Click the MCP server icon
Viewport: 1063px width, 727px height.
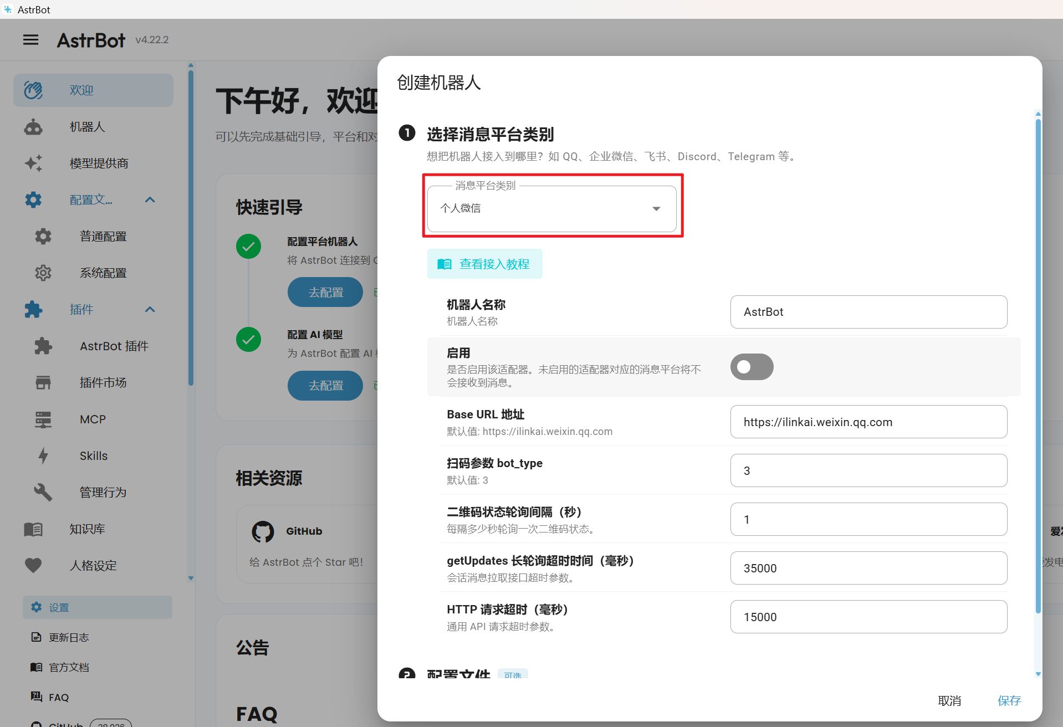(43, 419)
